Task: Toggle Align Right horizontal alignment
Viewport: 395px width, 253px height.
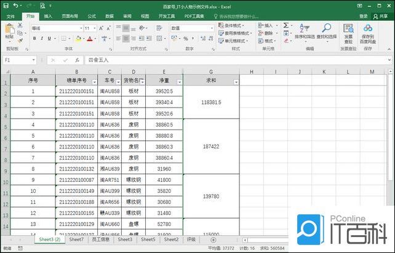Action: 134,38
